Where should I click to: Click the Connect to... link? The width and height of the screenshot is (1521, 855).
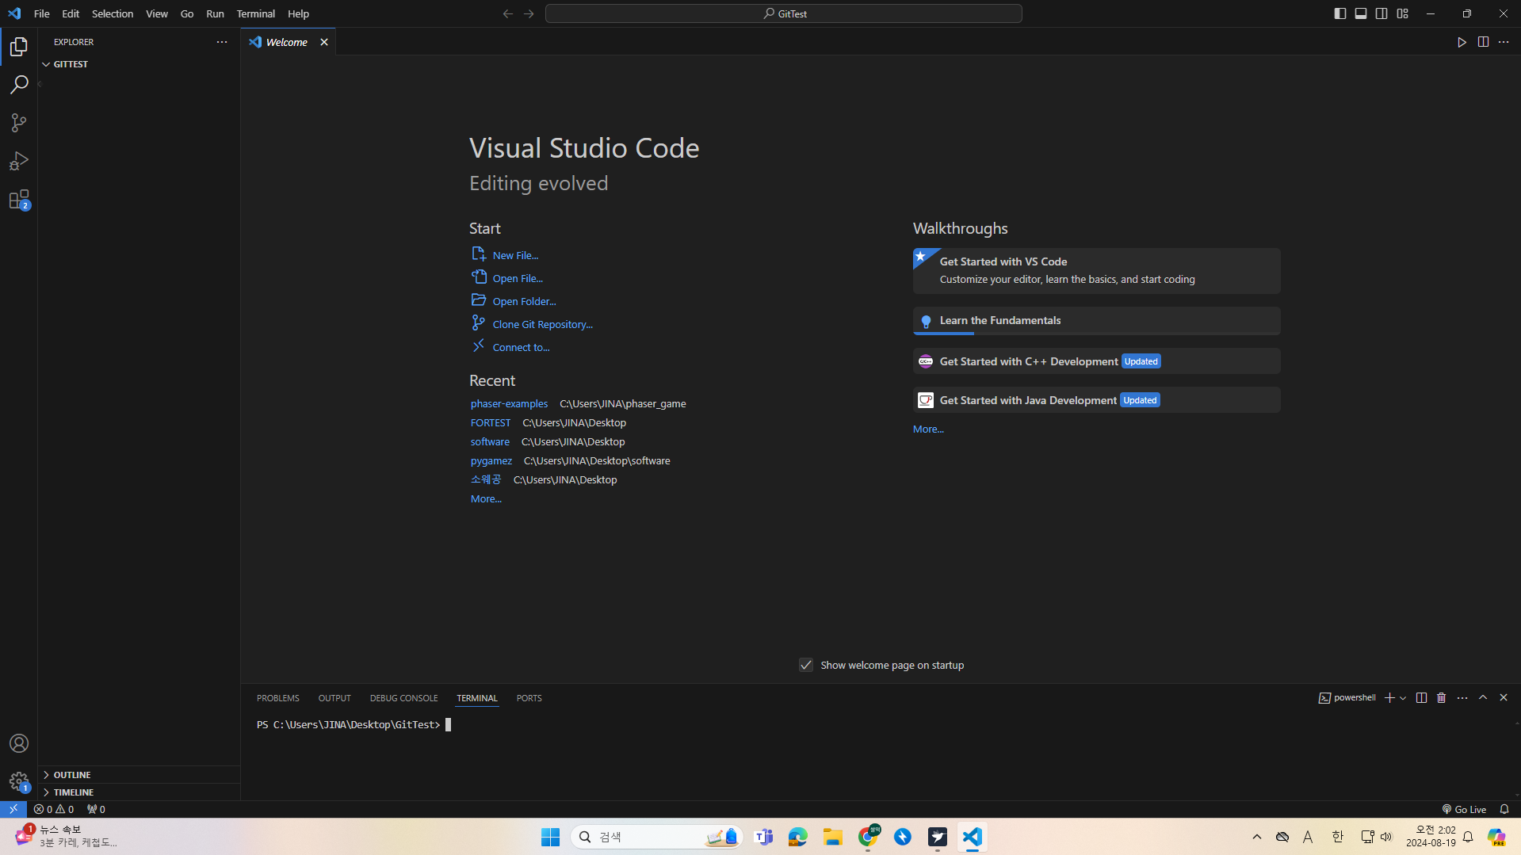click(521, 347)
